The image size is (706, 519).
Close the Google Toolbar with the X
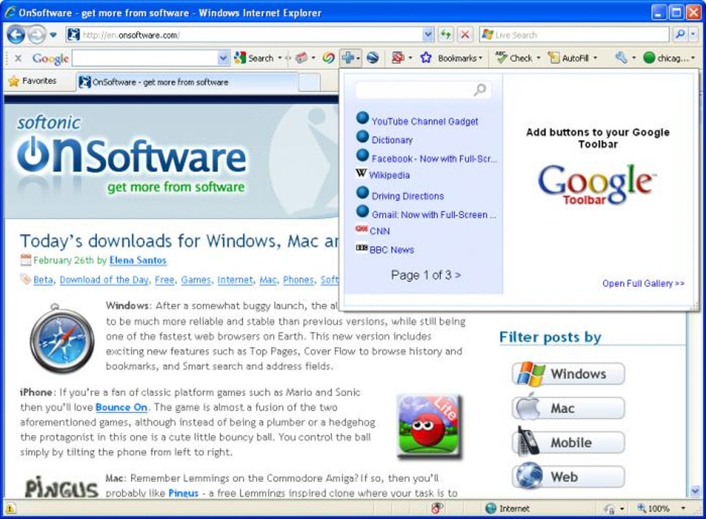click(x=18, y=58)
